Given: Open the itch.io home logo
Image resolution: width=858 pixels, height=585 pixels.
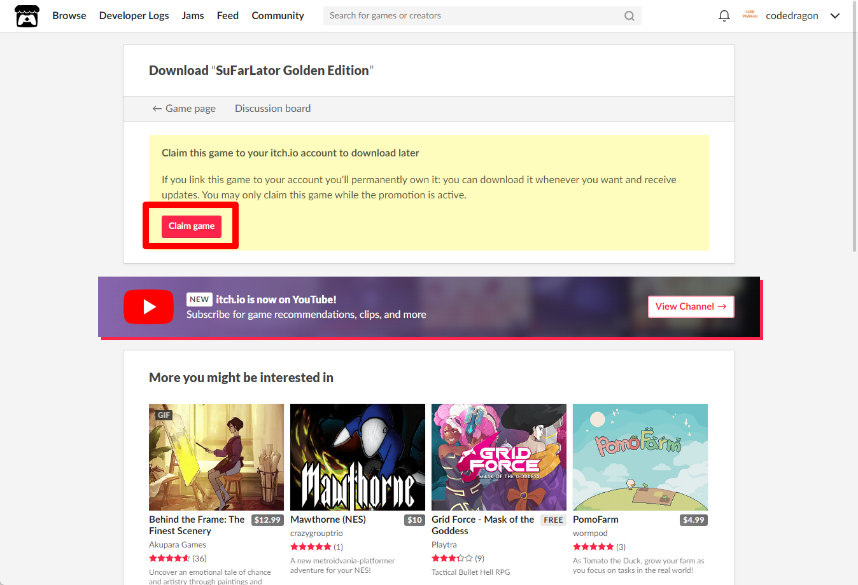Looking at the screenshot, I should pos(27,16).
